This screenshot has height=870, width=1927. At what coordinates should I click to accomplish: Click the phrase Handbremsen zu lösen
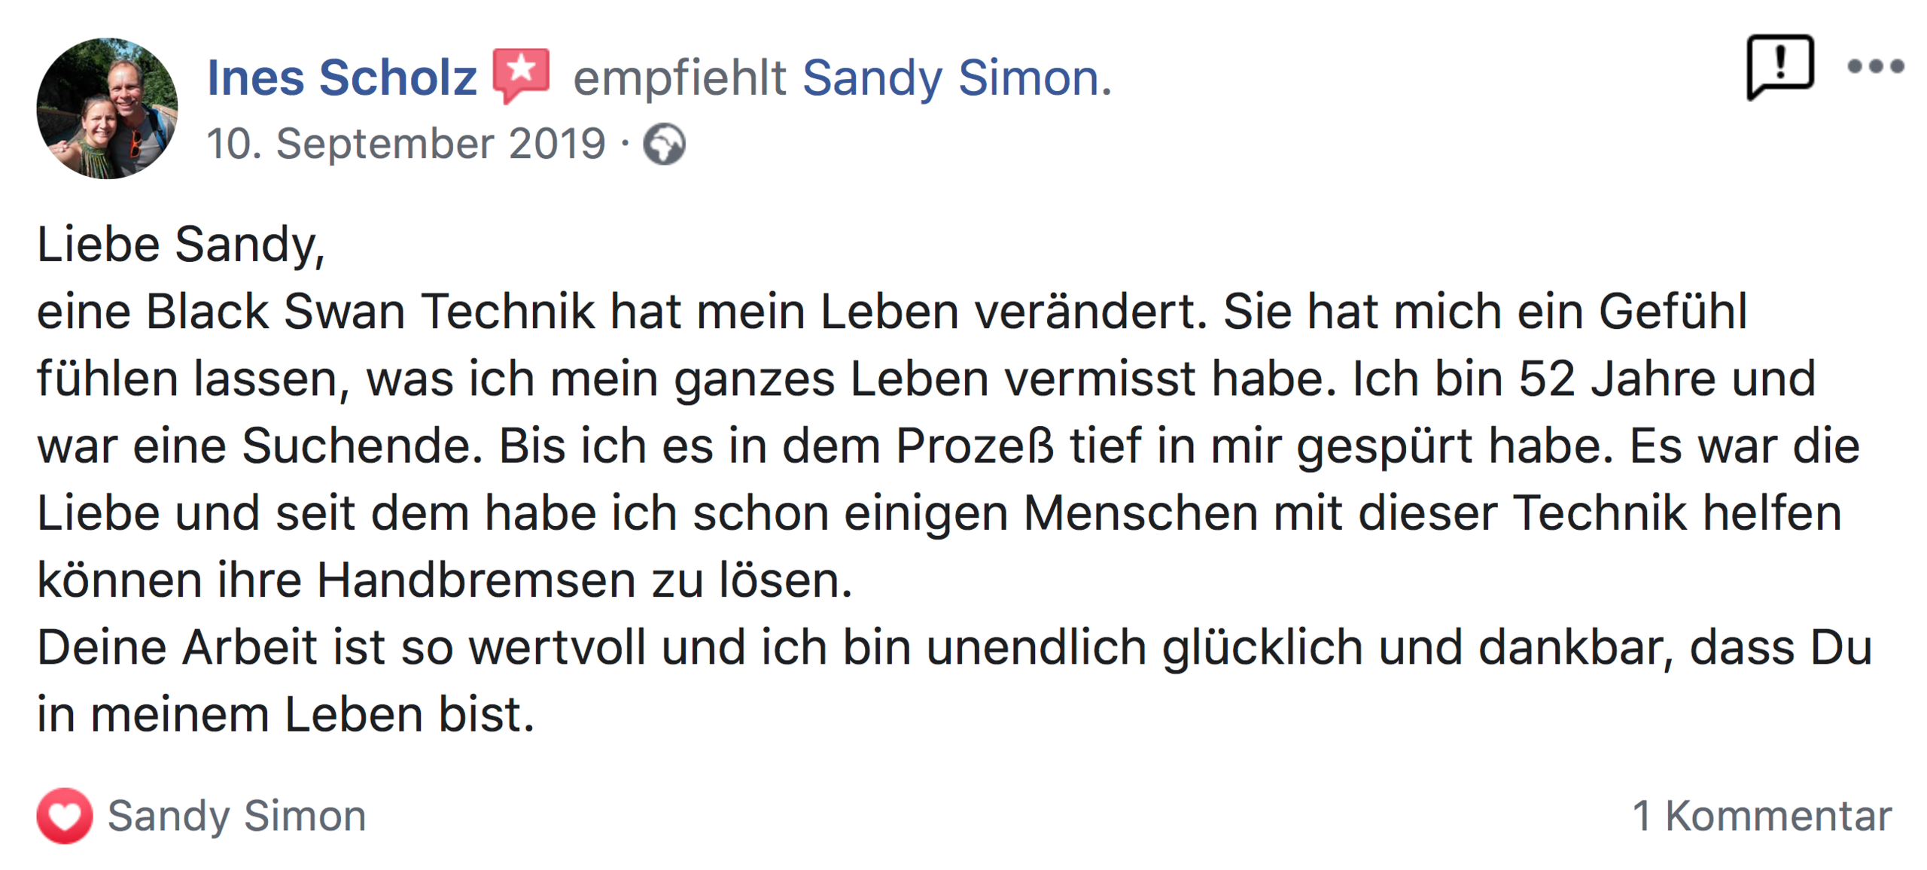583,580
